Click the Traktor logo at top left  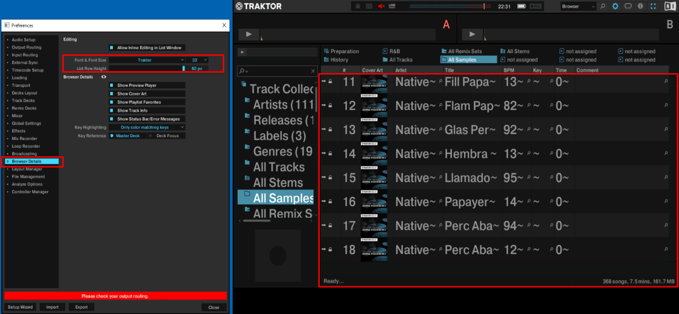tap(258, 6)
